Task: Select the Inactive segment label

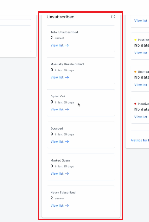Action: click(x=144, y=104)
